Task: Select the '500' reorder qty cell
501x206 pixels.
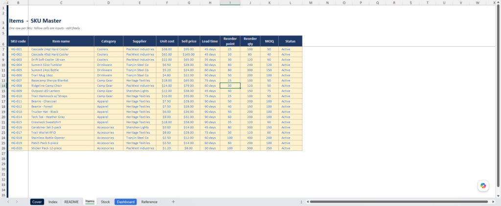Action: [x=250, y=148]
